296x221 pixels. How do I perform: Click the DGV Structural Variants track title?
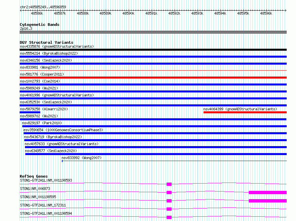[x=47, y=42]
